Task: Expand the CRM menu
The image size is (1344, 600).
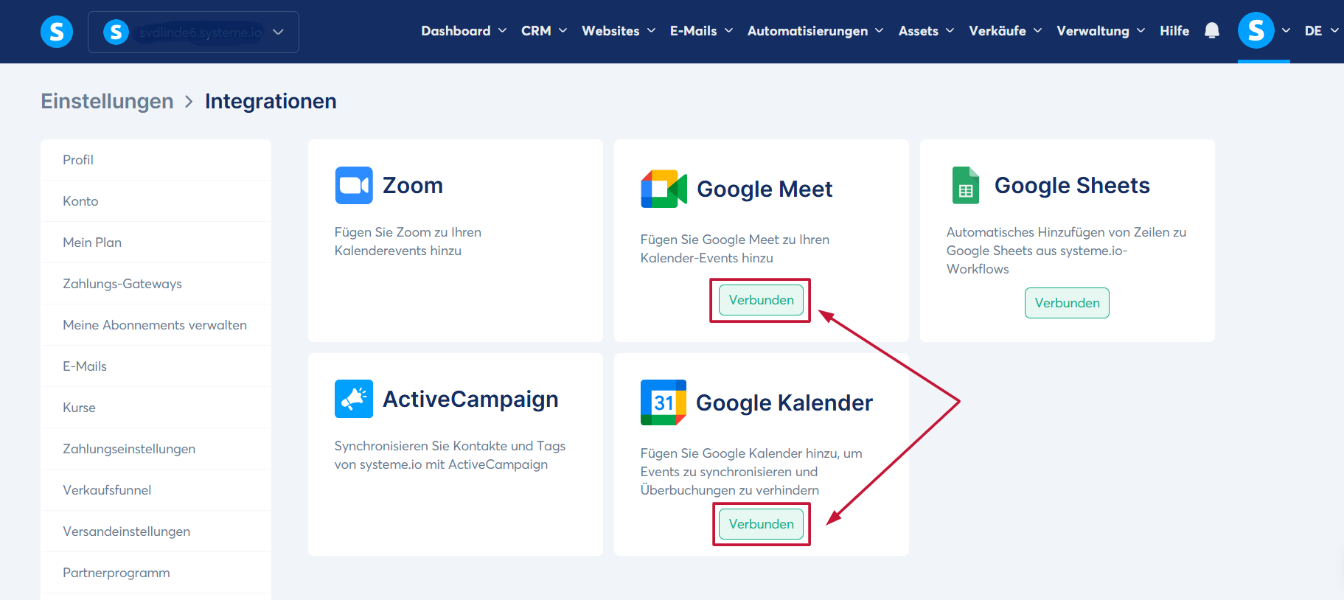Action: coord(544,31)
